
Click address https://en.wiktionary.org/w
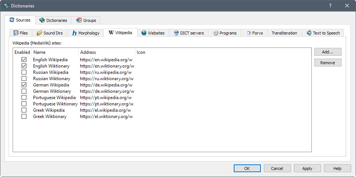tap(107, 66)
